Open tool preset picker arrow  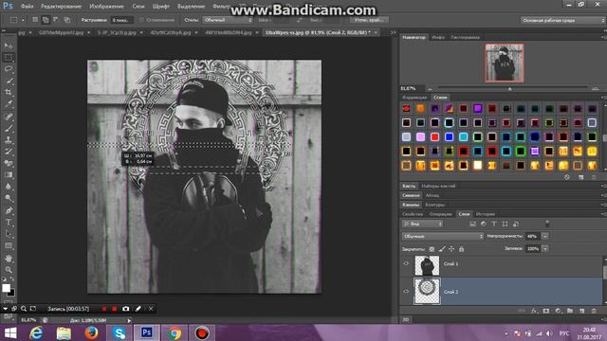(x=23, y=20)
